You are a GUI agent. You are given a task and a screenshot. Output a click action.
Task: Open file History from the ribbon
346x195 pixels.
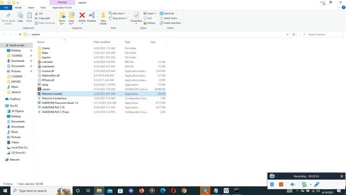pyautogui.click(x=149, y=23)
